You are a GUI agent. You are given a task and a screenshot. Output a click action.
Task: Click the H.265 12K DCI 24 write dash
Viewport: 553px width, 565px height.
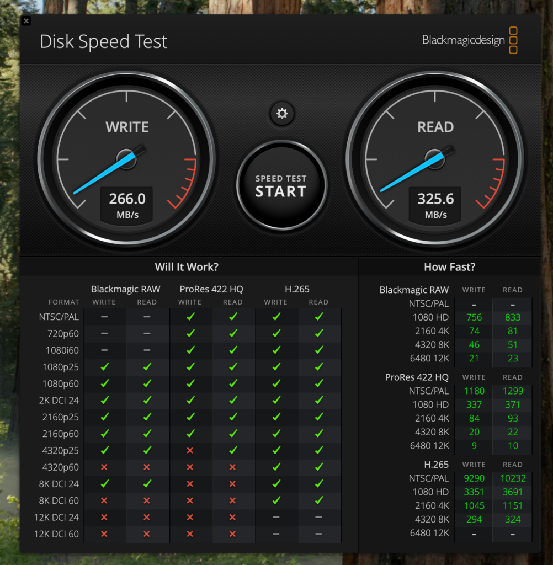click(275, 518)
